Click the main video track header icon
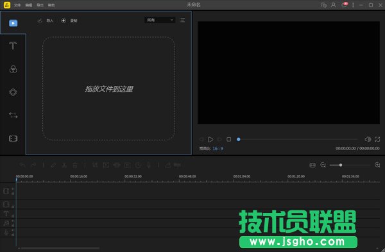 pyautogui.click(x=6, y=191)
